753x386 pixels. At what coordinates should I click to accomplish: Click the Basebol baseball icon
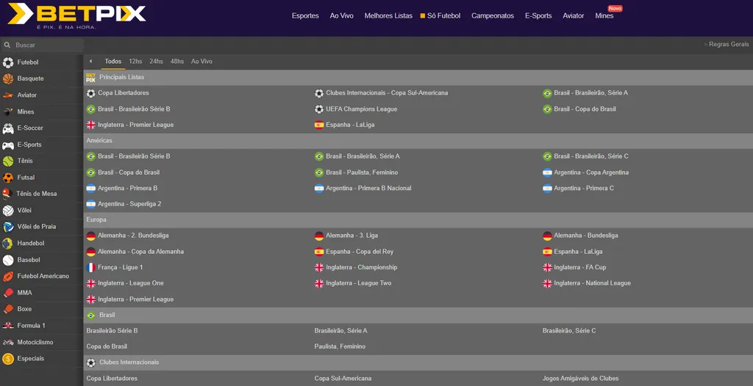8,260
